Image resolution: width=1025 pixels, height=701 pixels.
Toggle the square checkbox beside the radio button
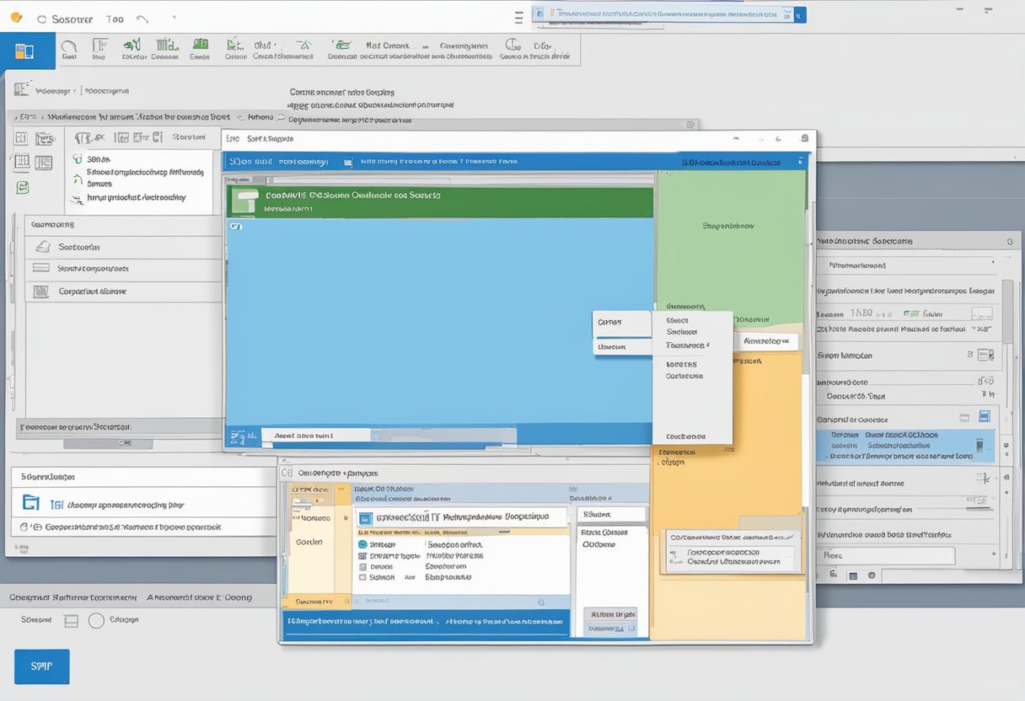pos(72,620)
